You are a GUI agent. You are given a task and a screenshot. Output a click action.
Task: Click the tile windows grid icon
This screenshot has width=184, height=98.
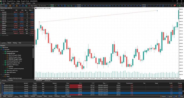pyautogui.click(x=65, y=6)
